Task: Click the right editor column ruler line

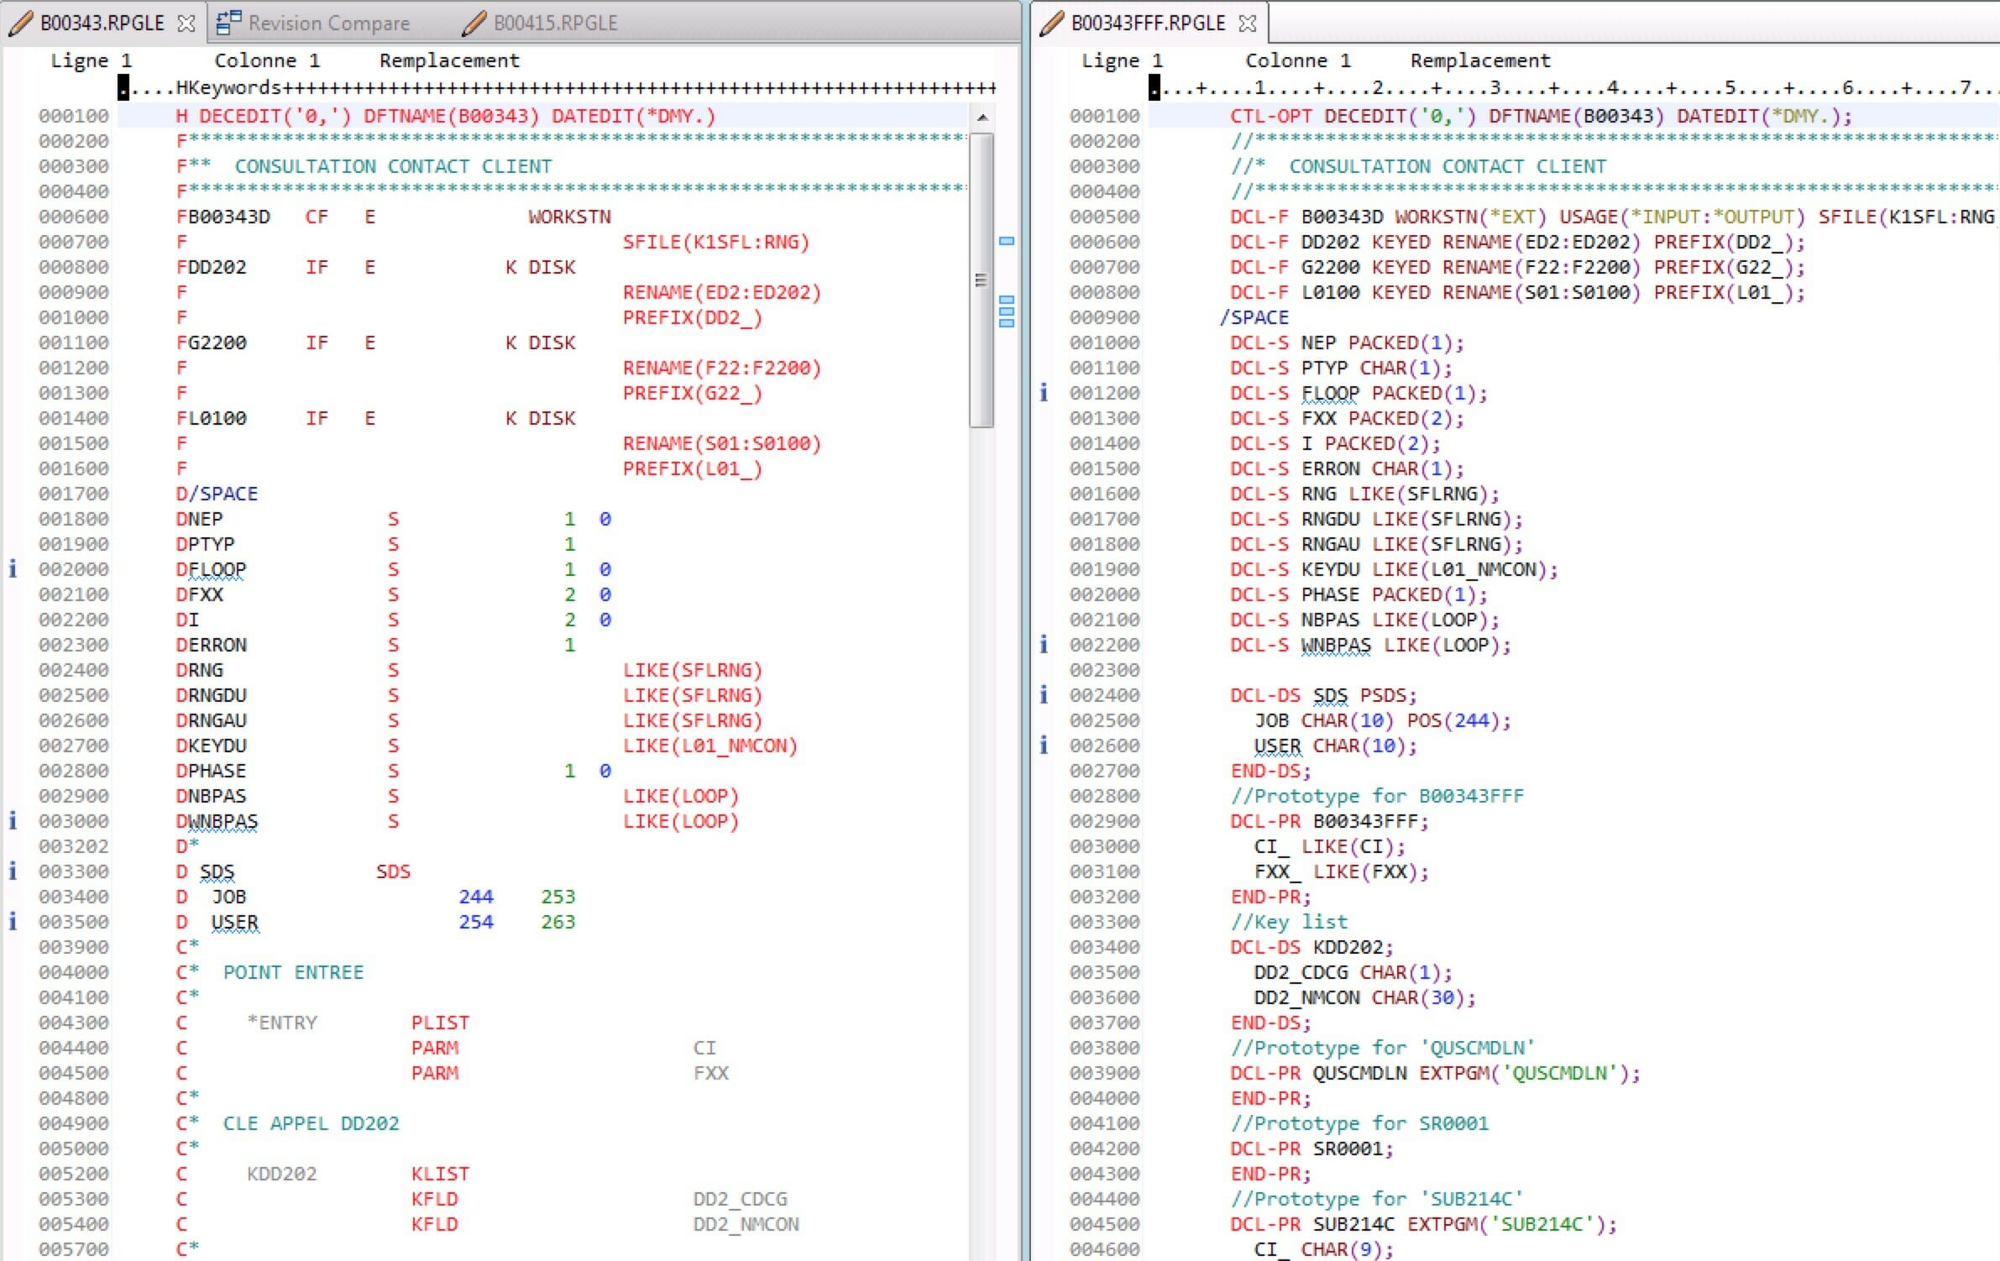Action: click(x=1574, y=87)
